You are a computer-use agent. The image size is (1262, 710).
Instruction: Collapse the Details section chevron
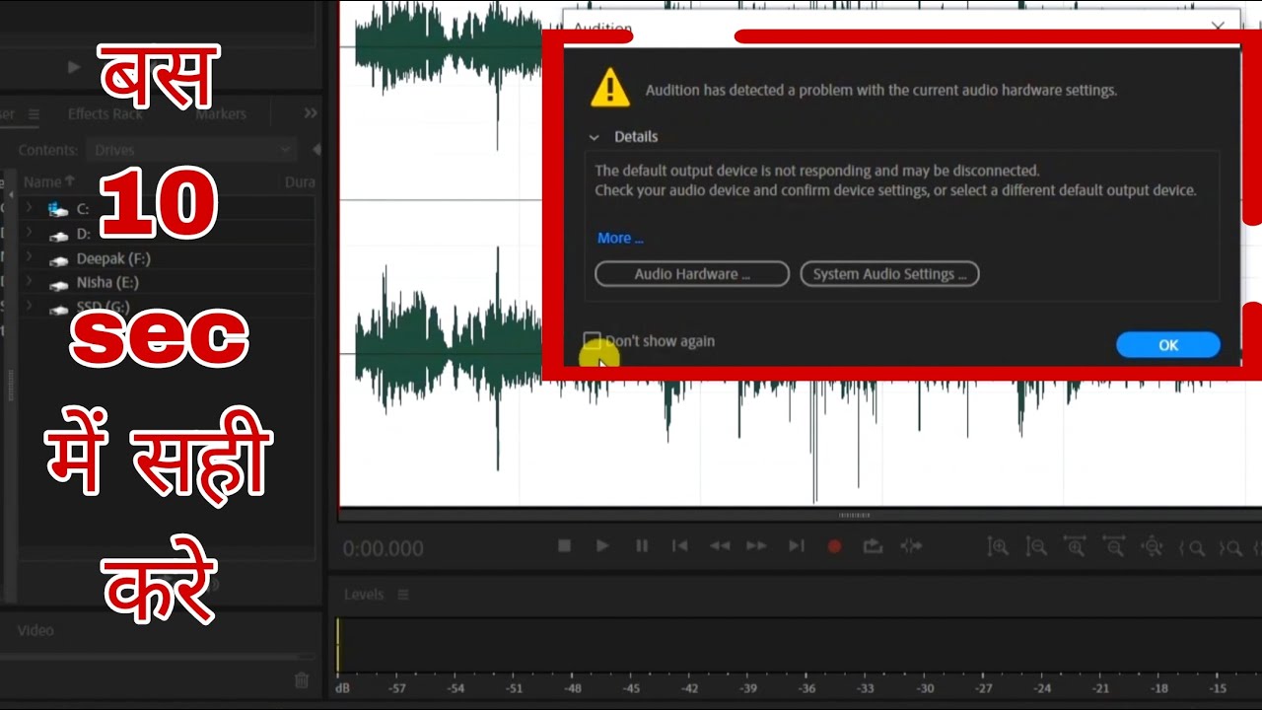click(x=594, y=137)
